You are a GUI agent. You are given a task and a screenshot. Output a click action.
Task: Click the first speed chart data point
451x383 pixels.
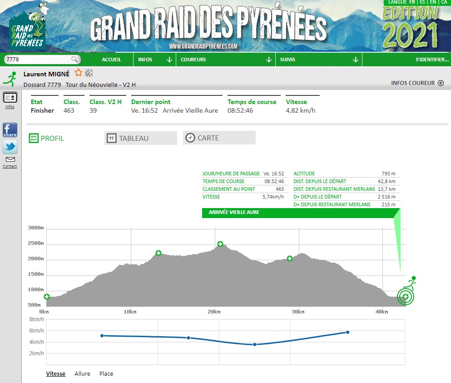pyautogui.click(x=102, y=335)
